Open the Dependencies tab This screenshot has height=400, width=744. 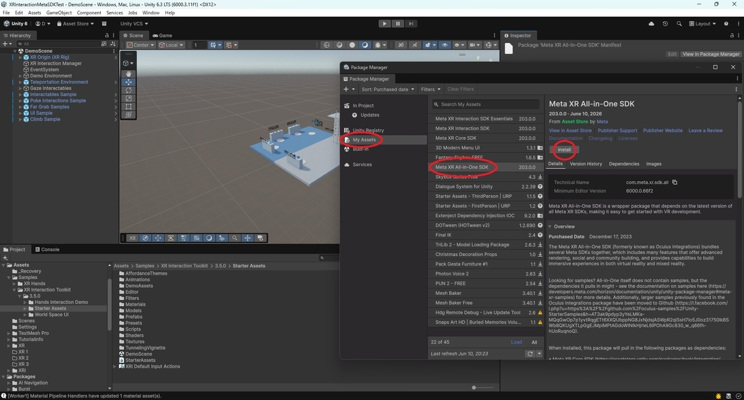coord(624,164)
